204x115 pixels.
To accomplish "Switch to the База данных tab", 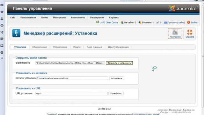I will (94, 47).
